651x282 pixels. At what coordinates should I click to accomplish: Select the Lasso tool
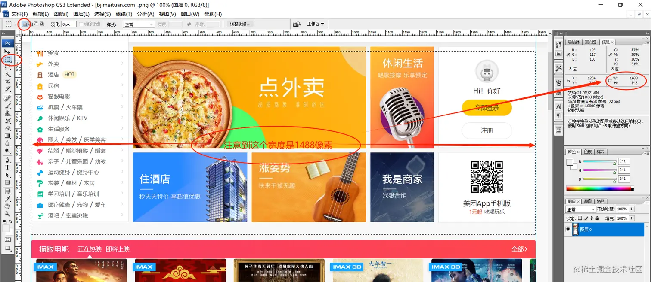(x=8, y=67)
